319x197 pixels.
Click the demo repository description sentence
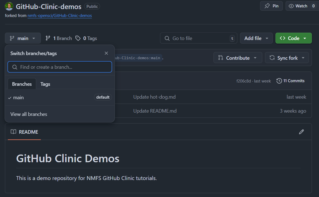coord(86,178)
